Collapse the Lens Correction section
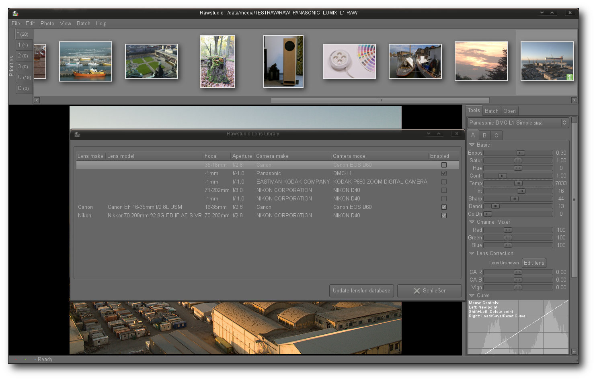 pos(472,253)
